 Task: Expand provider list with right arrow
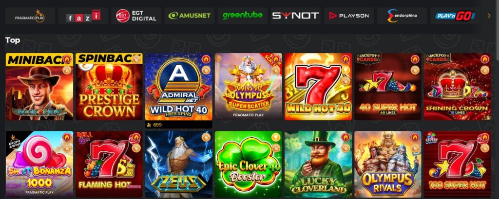[x=489, y=16]
